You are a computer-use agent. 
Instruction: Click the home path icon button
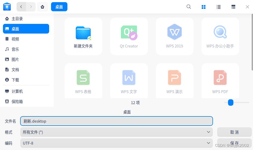click(42, 7)
